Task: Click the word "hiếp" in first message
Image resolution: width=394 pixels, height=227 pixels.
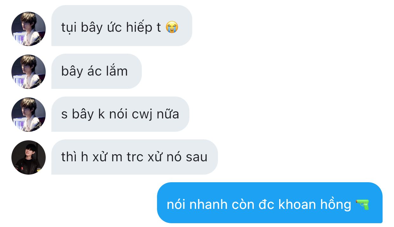Action: pos(139,28)
